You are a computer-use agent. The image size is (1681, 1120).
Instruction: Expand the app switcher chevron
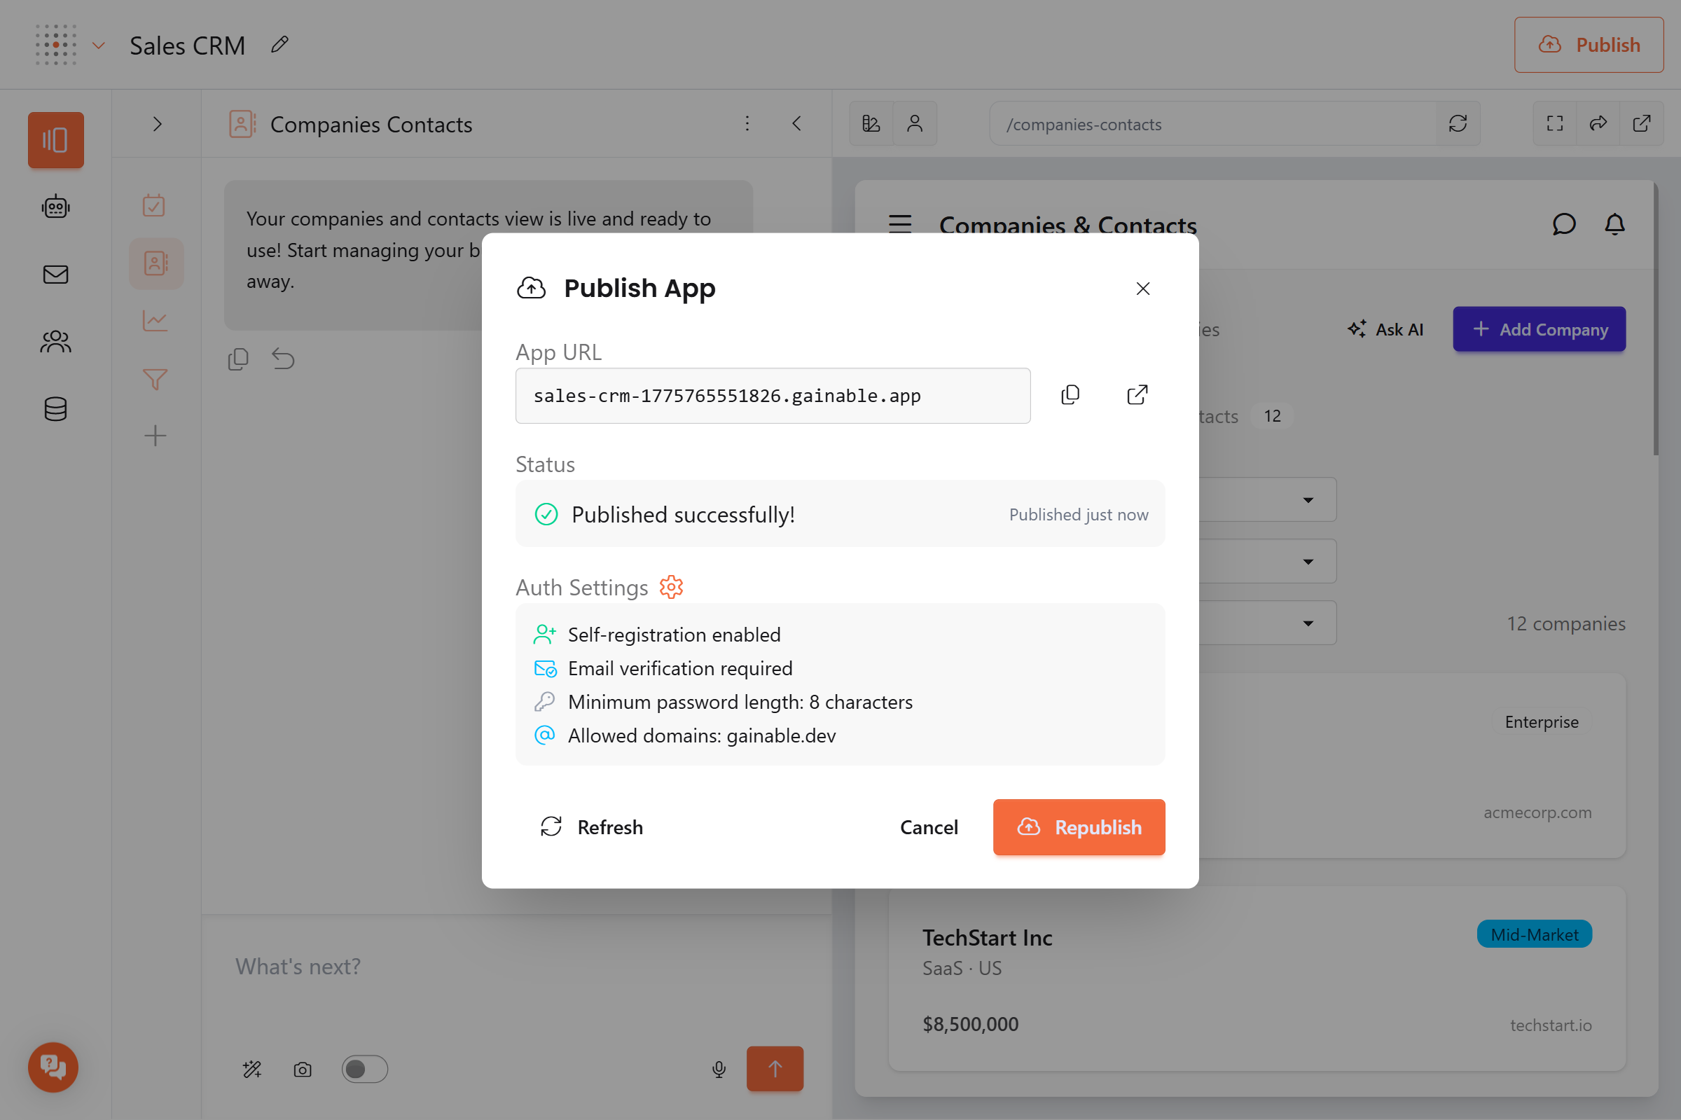(x=99, y=46)
